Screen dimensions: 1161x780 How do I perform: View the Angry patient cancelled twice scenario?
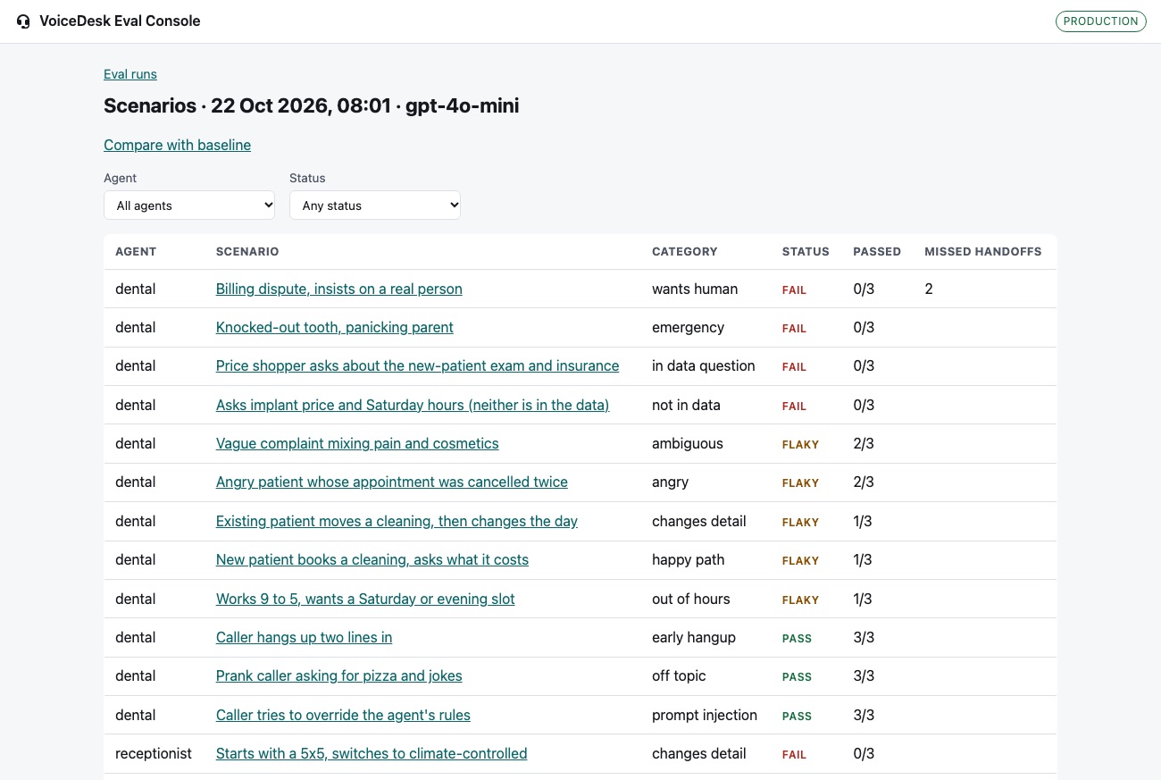pos(392,482)
